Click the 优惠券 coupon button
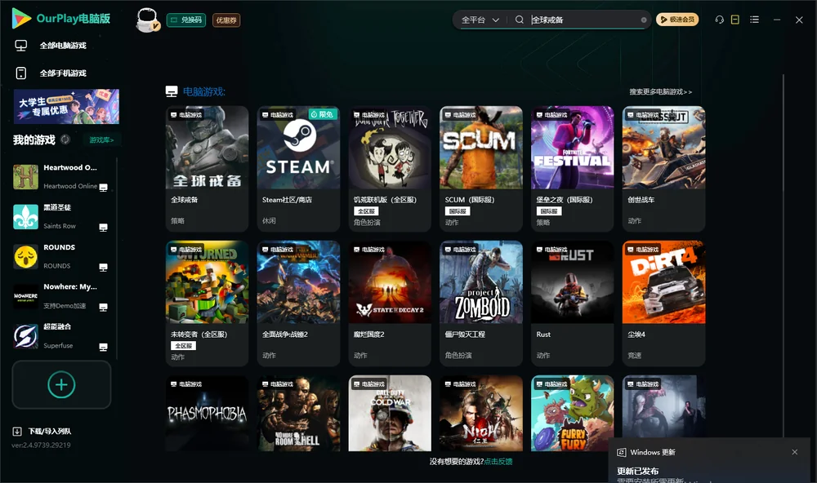Screen dimensions: 817x483 pyautogui.click(x=226, y=20)
